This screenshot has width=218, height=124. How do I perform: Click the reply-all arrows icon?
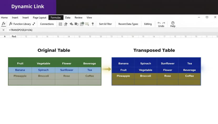[71, 24]
